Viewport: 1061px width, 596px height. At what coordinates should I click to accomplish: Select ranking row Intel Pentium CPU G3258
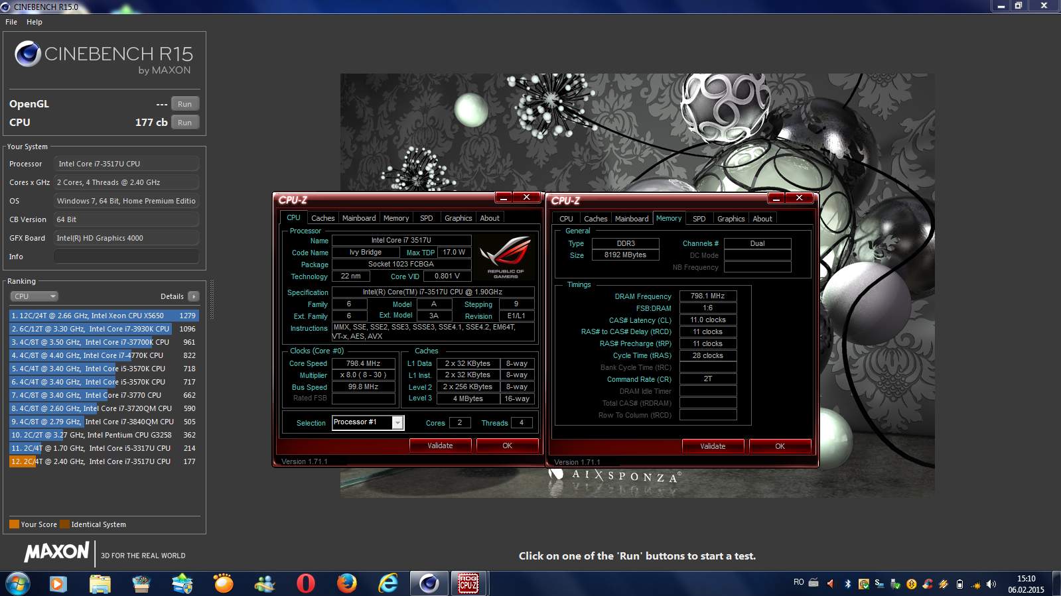[104, 435]
